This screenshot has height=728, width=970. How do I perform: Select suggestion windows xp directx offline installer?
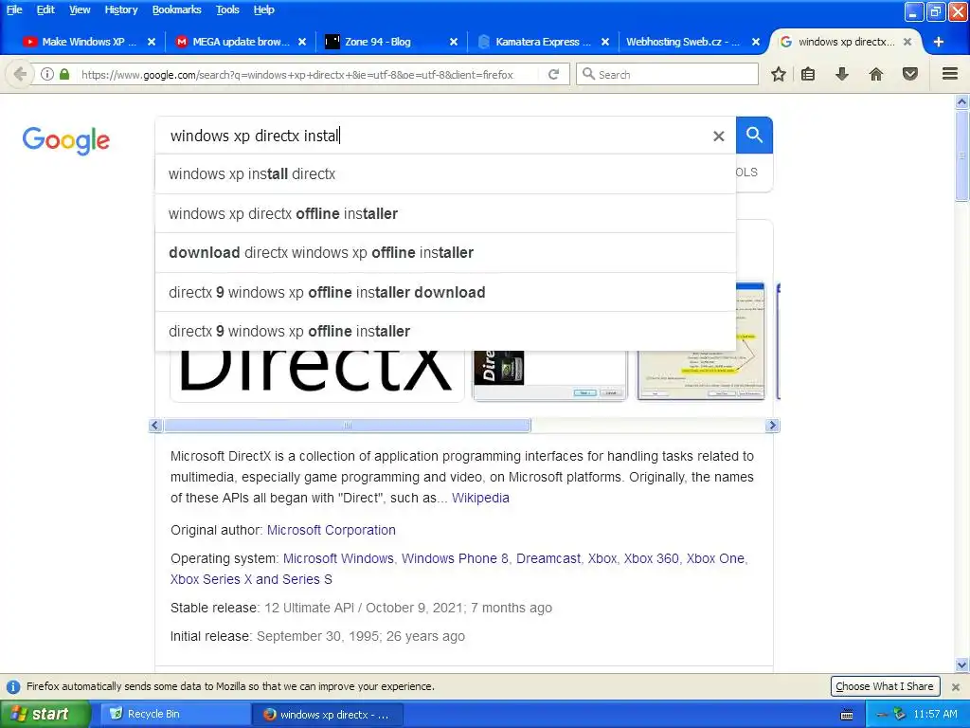[x=445, y=213]
